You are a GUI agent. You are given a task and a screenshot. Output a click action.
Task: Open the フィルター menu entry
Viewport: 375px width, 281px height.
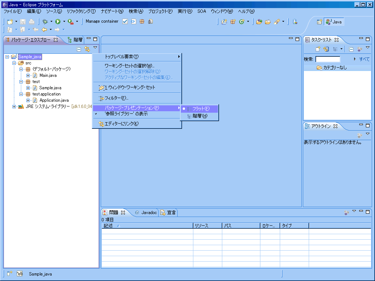tap(116, 98)
